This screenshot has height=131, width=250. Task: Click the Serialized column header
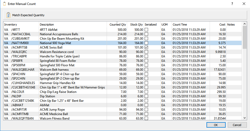pos(152,25)
